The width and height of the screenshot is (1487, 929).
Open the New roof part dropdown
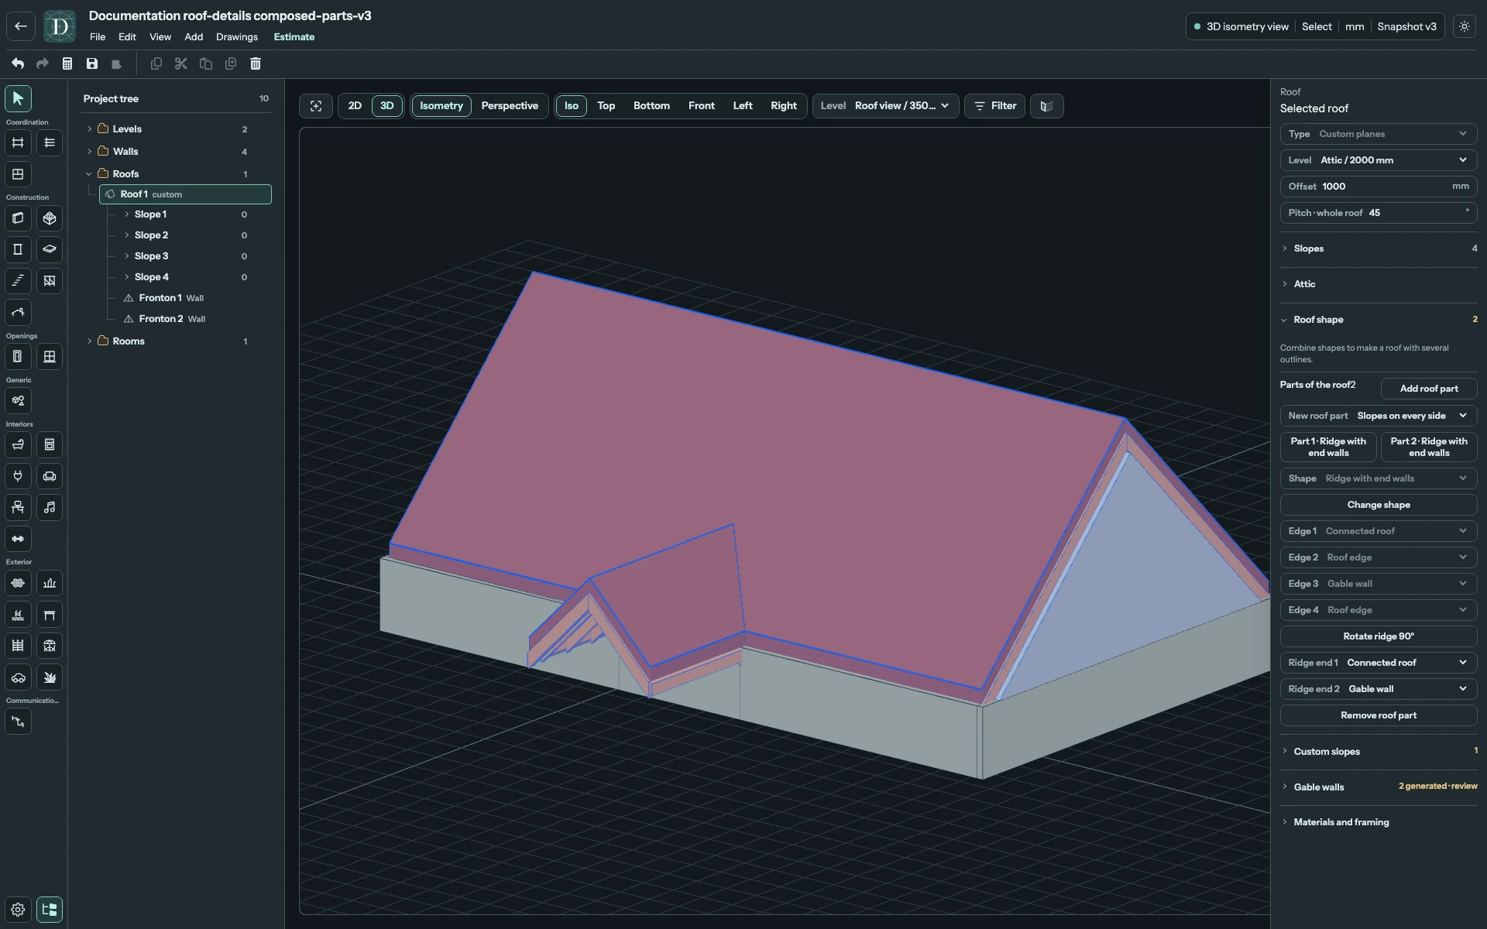click(x=1379, y=416)
